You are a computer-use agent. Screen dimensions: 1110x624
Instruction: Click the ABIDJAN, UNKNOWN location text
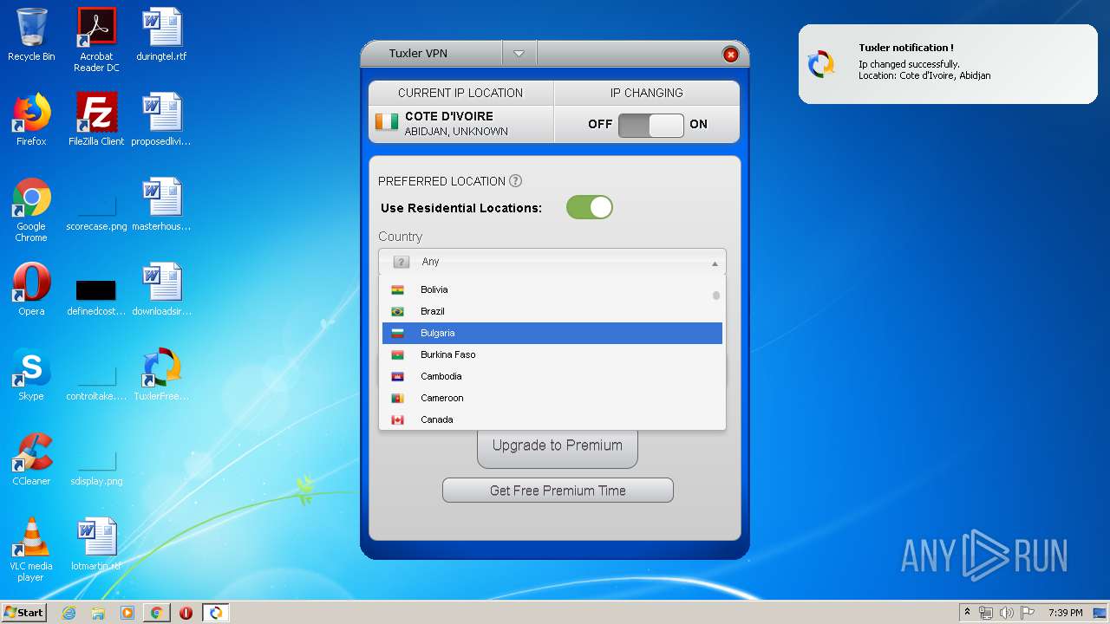click(x=456, y=132)
